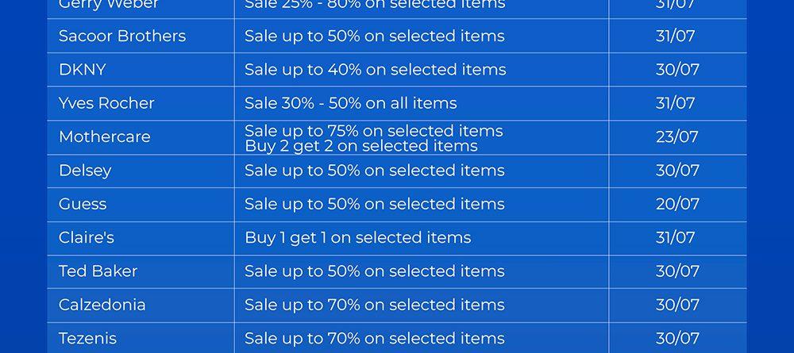Click DKNY's 'Sale up to 40%' offer
The width and height of the screenshot is (794, 353).
pyautogui.click(x=375, y=70)
